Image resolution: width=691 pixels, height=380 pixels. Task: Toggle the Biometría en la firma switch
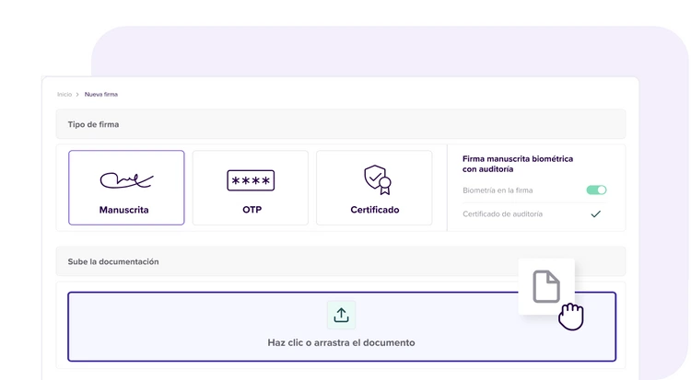596,190
